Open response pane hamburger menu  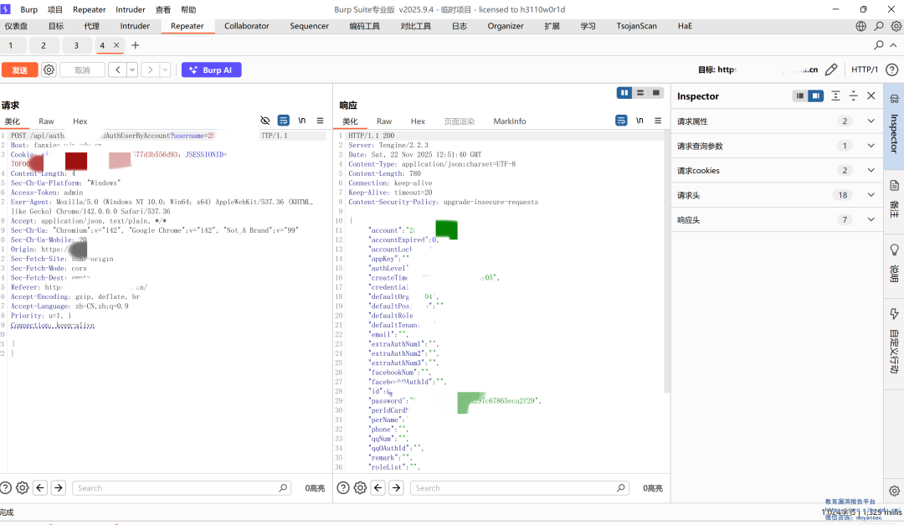coord(658,121)
